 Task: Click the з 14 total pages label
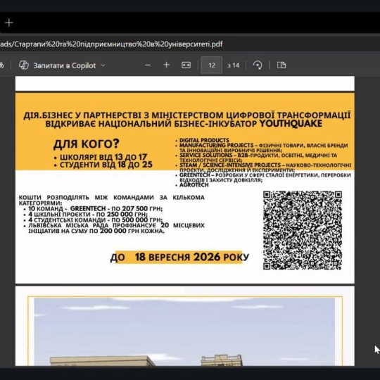[x=233, y=65]
